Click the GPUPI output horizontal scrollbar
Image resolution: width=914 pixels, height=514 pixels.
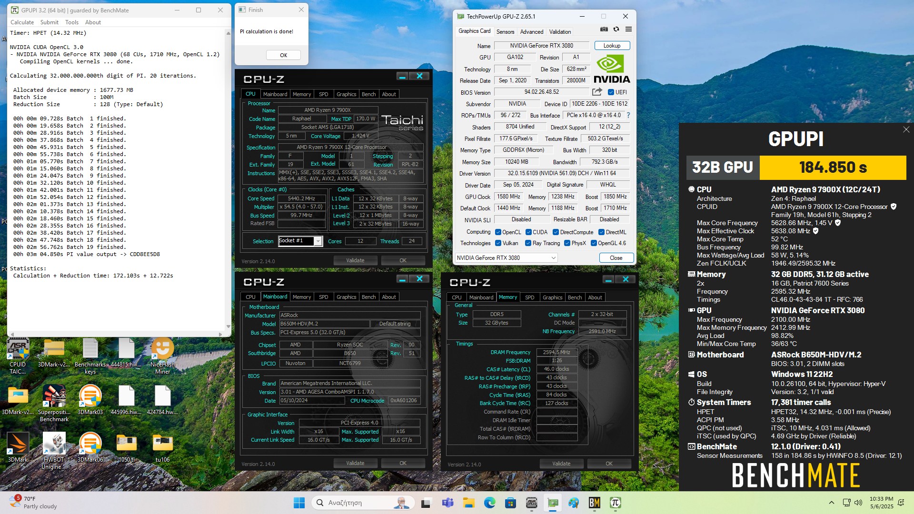click(116, 334)
